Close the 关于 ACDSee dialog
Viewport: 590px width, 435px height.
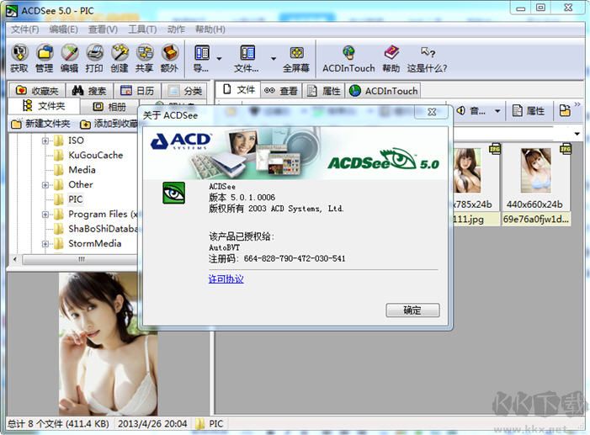tap(432, 112)
